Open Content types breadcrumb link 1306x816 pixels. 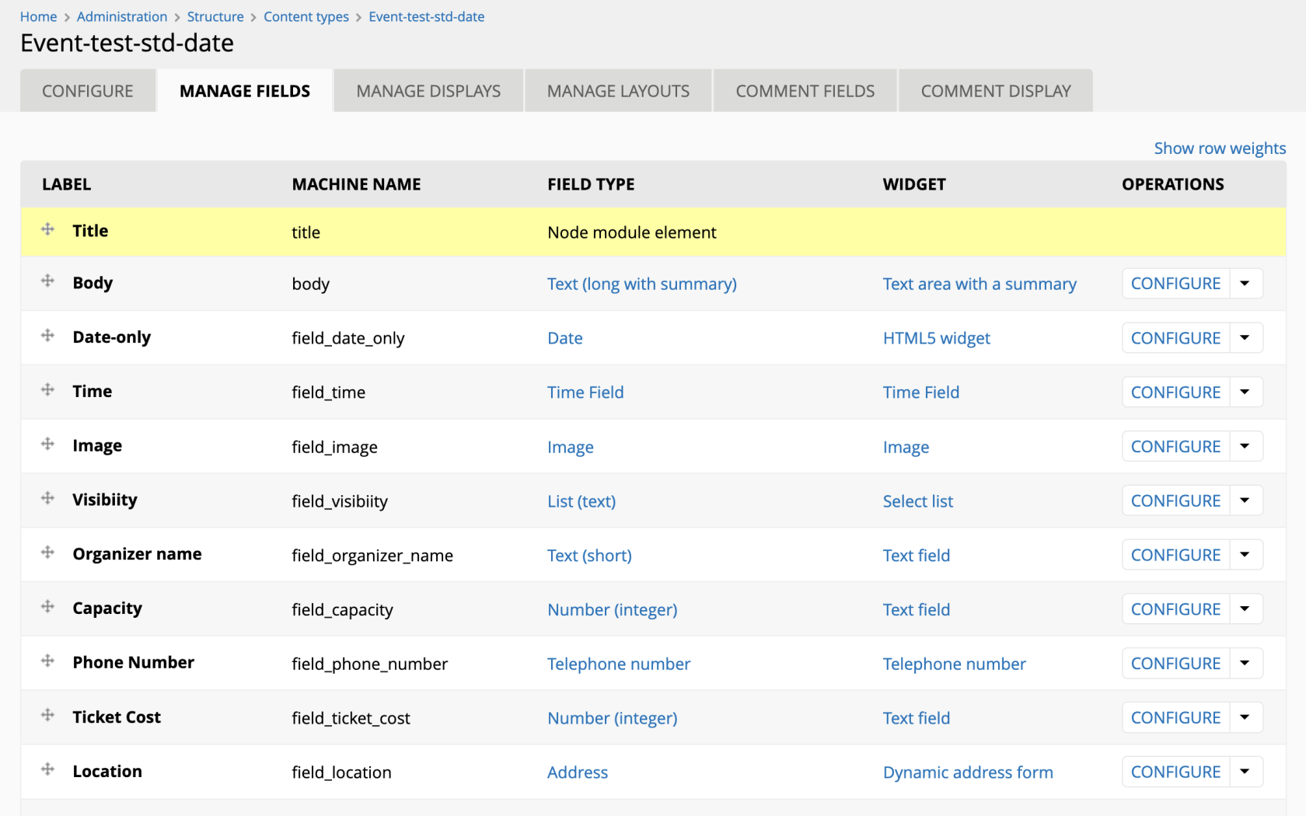point(306,16)
